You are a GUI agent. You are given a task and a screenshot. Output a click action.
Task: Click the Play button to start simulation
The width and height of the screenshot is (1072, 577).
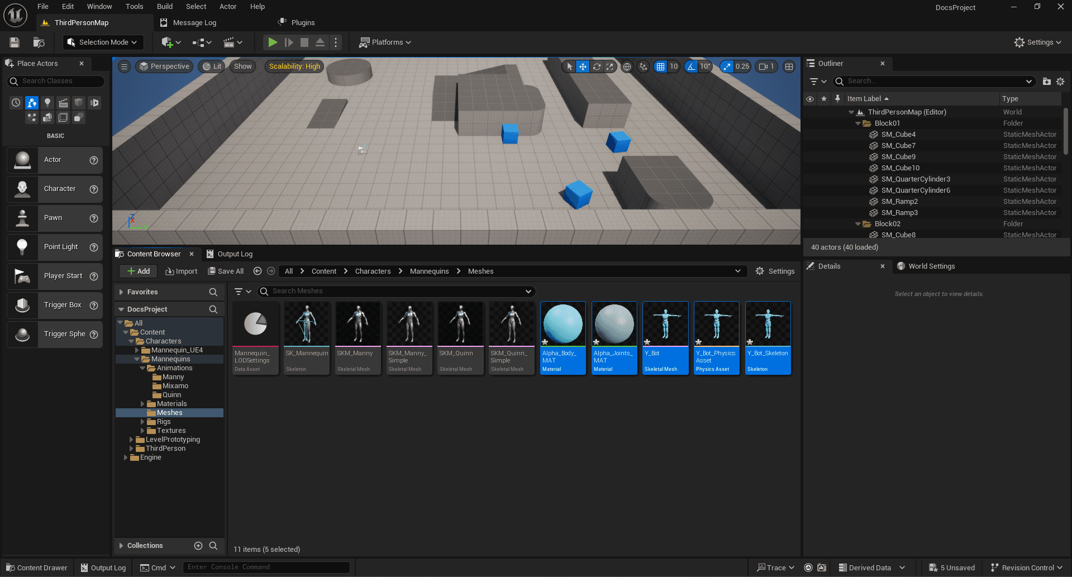(x=273, y=42)
